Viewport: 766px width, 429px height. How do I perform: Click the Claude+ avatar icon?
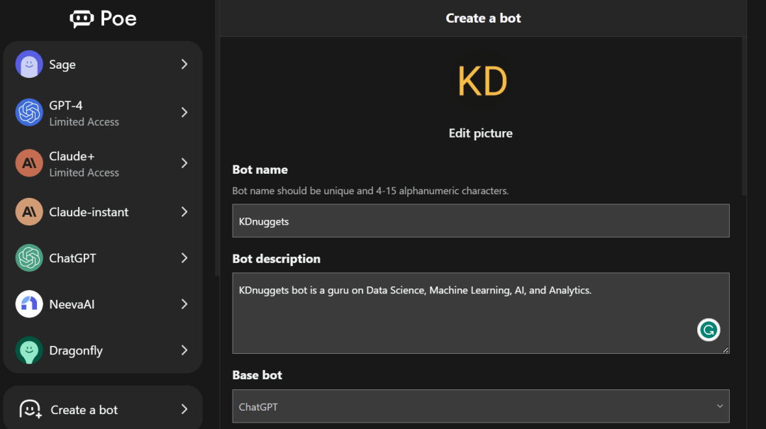pos(29,163)
